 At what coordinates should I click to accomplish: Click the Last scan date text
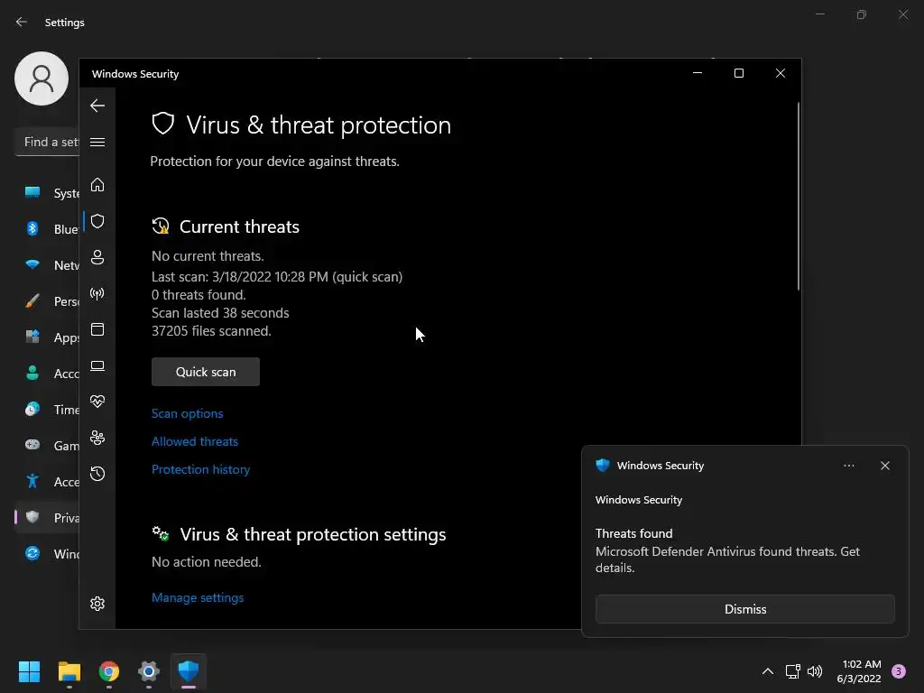coord(277,277)
